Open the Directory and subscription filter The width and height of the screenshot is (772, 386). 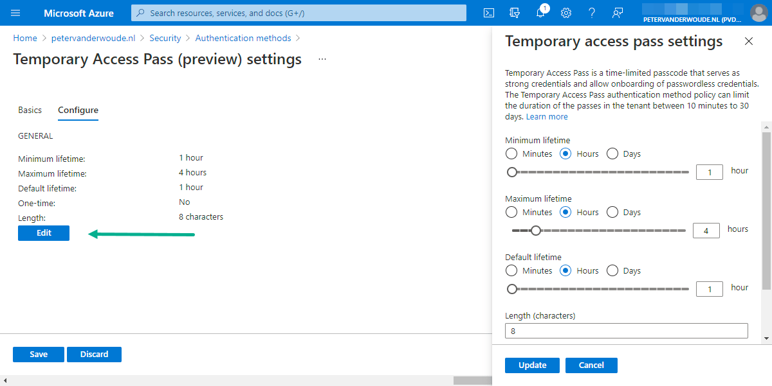(515, 13)
